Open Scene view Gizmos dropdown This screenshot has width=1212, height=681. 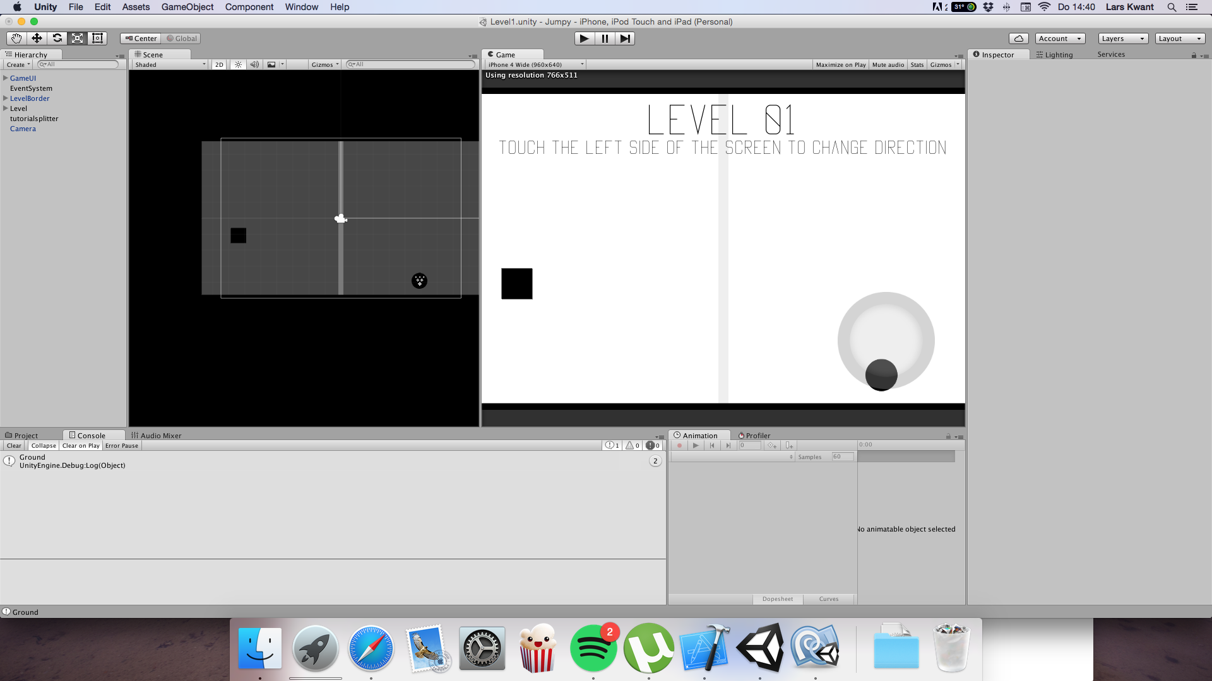pos(325,64)
